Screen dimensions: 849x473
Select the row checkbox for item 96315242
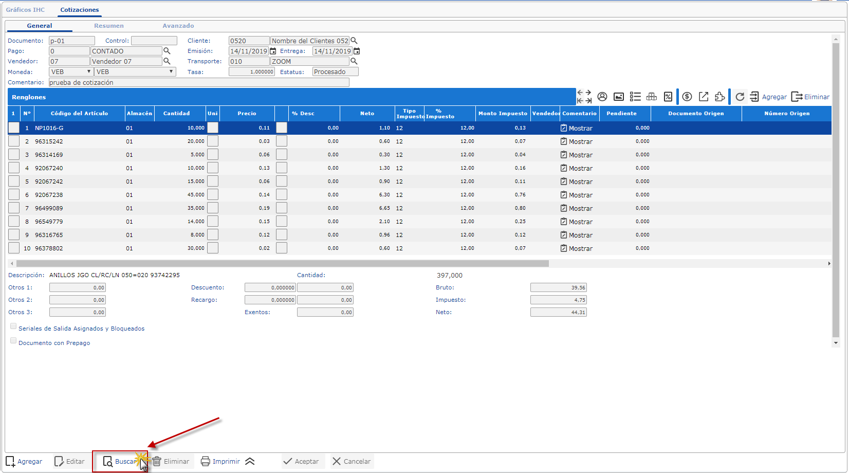[x=14, y=141]
